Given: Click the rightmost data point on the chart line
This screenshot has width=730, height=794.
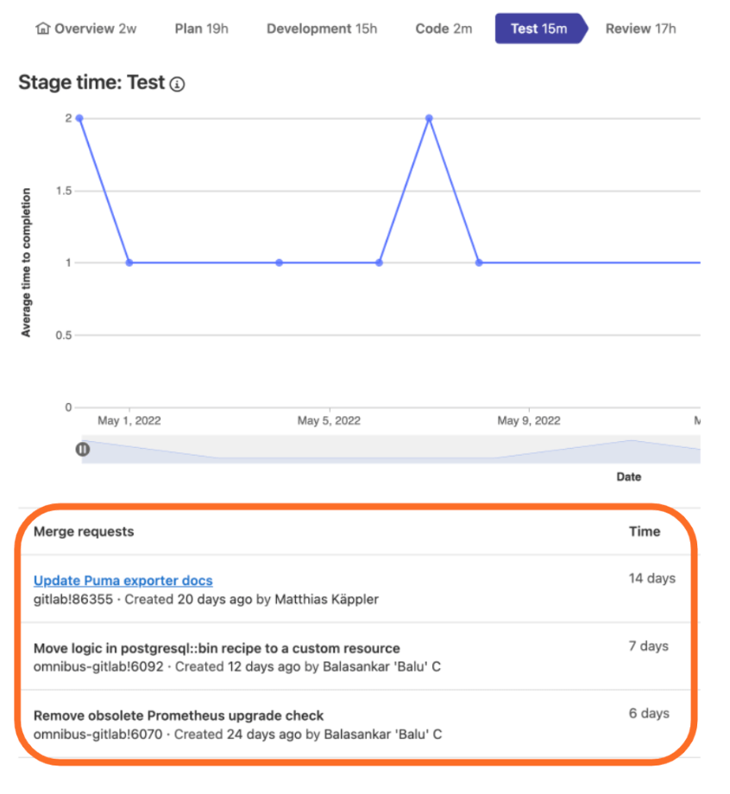Looking at the screenshot, I should click(699, 262).
